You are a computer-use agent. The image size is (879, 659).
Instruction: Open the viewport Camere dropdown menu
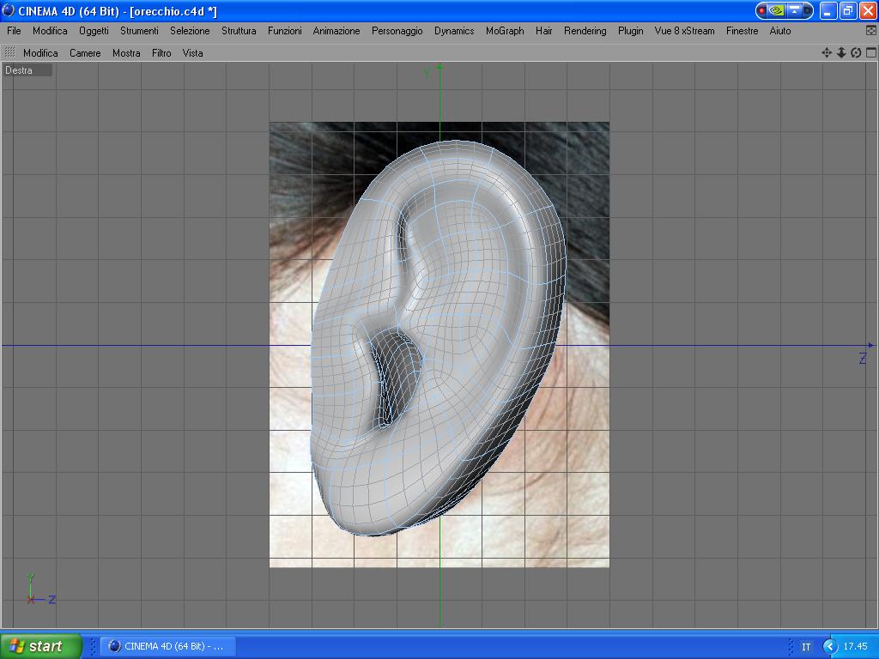(x=85, y=53)
